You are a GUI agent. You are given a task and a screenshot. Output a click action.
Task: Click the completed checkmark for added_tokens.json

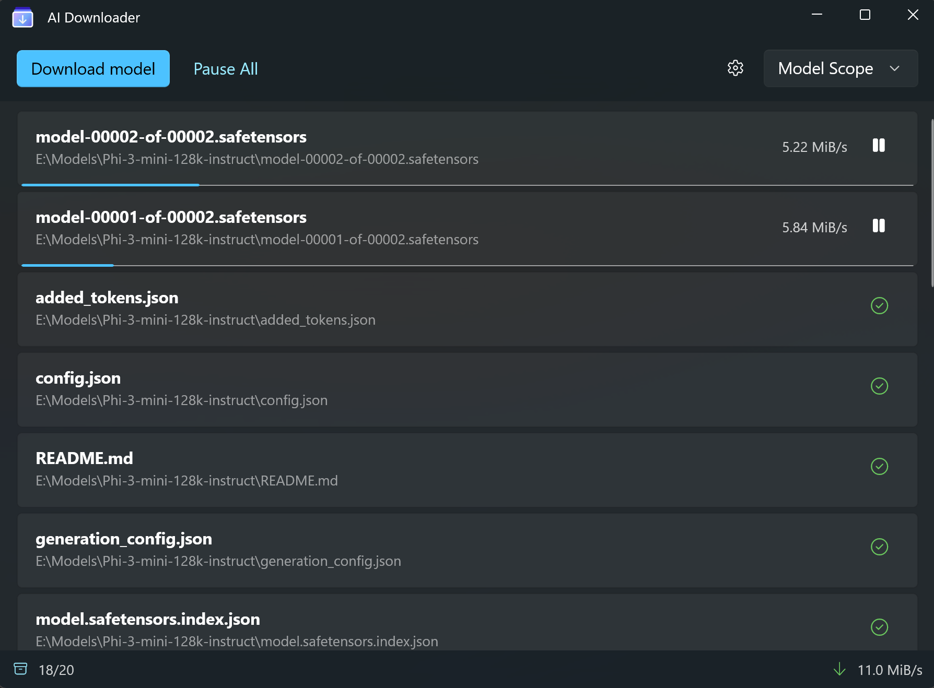point(880,305)
